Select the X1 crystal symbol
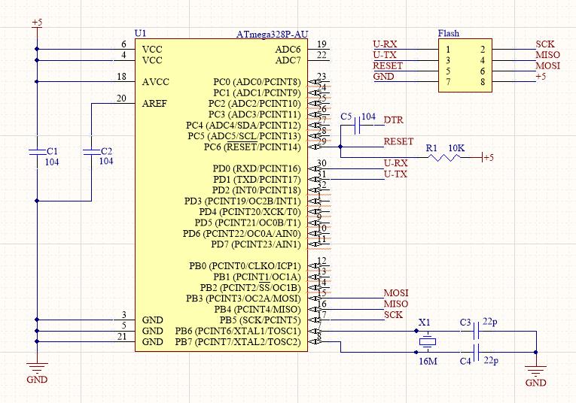 tap(427, 342)
